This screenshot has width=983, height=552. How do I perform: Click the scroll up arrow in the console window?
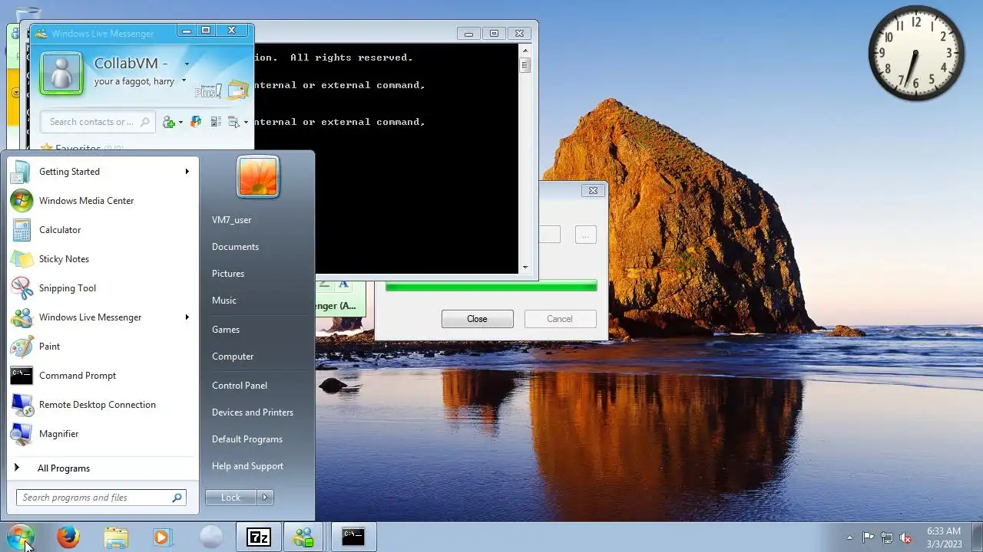pos(525,51)
